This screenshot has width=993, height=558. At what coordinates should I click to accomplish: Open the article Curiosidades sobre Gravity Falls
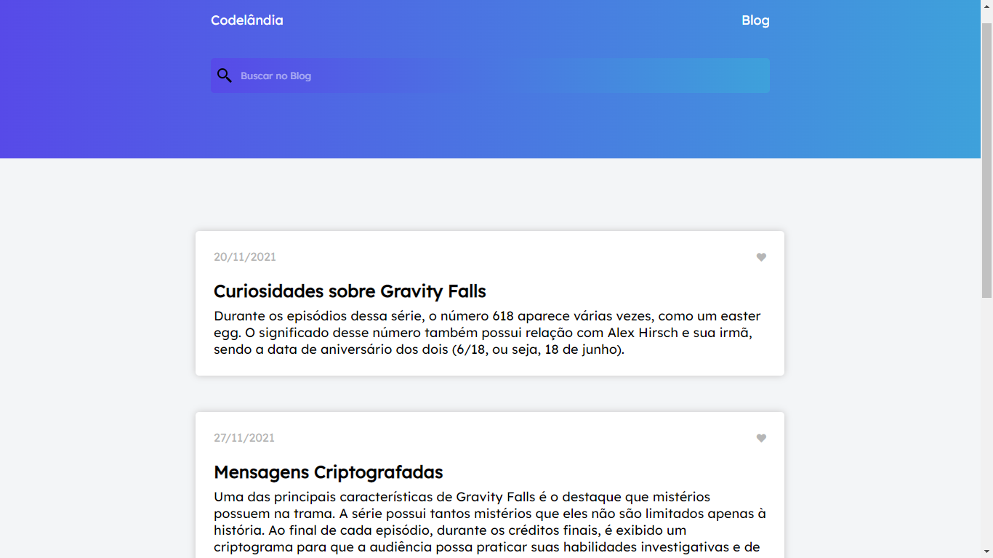pyautogui.click(x=350, y=291)
